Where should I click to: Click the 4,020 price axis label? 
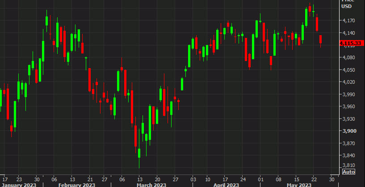pyautogui.click(x=348, y=82)
